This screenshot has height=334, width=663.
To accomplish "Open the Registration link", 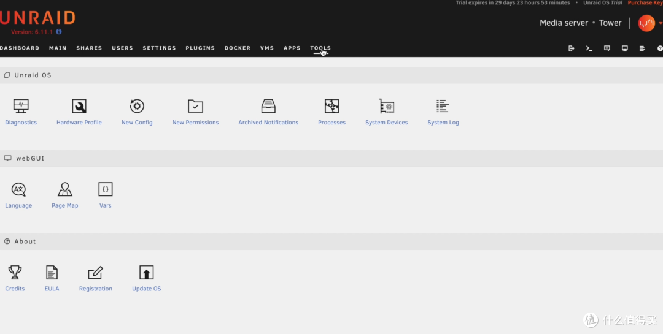I will coord(96,289).
